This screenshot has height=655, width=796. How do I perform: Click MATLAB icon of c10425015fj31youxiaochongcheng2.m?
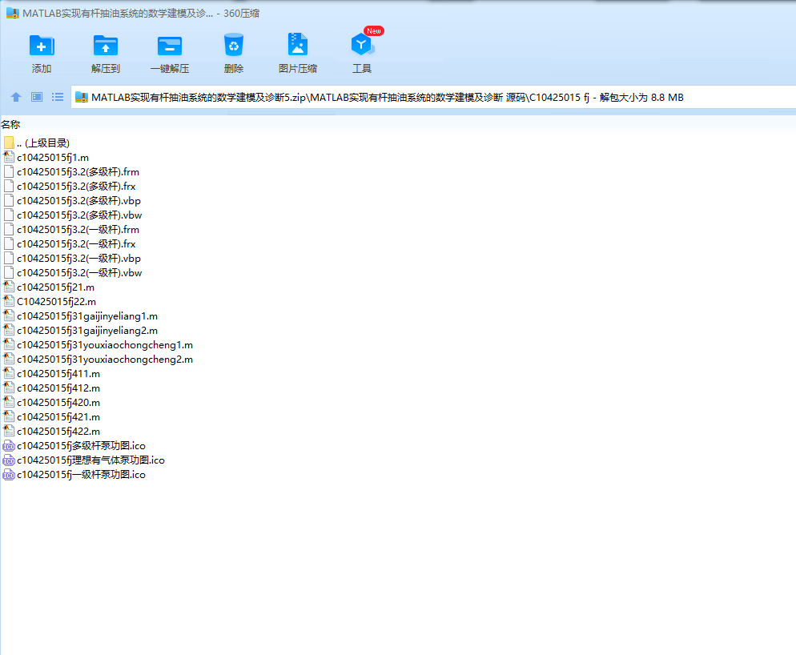(9, 359)
